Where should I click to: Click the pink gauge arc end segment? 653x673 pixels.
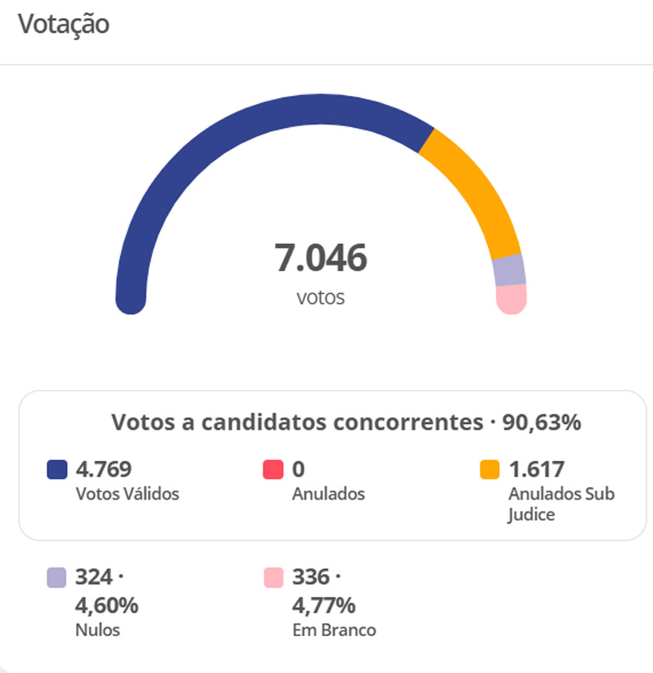(x=511, y=299)
